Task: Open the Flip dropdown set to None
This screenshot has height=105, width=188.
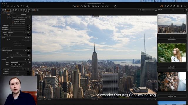Action: tap(20, 57)
